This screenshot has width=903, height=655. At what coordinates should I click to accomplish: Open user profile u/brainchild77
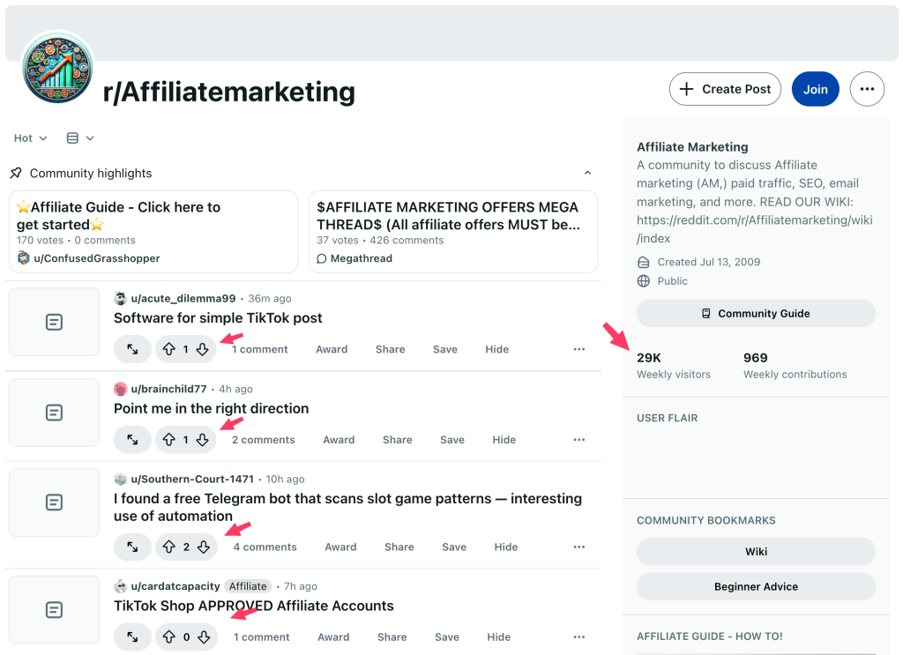point(168,389)
